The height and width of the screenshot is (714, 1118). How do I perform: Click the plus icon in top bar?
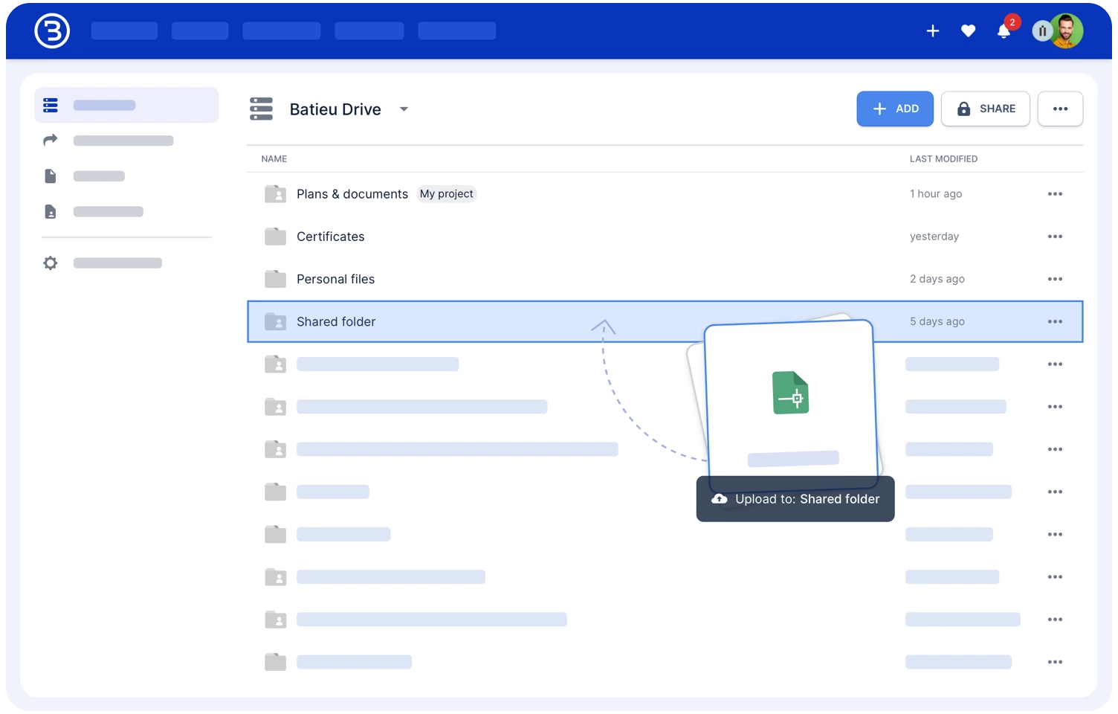click(x=932, y=31)
